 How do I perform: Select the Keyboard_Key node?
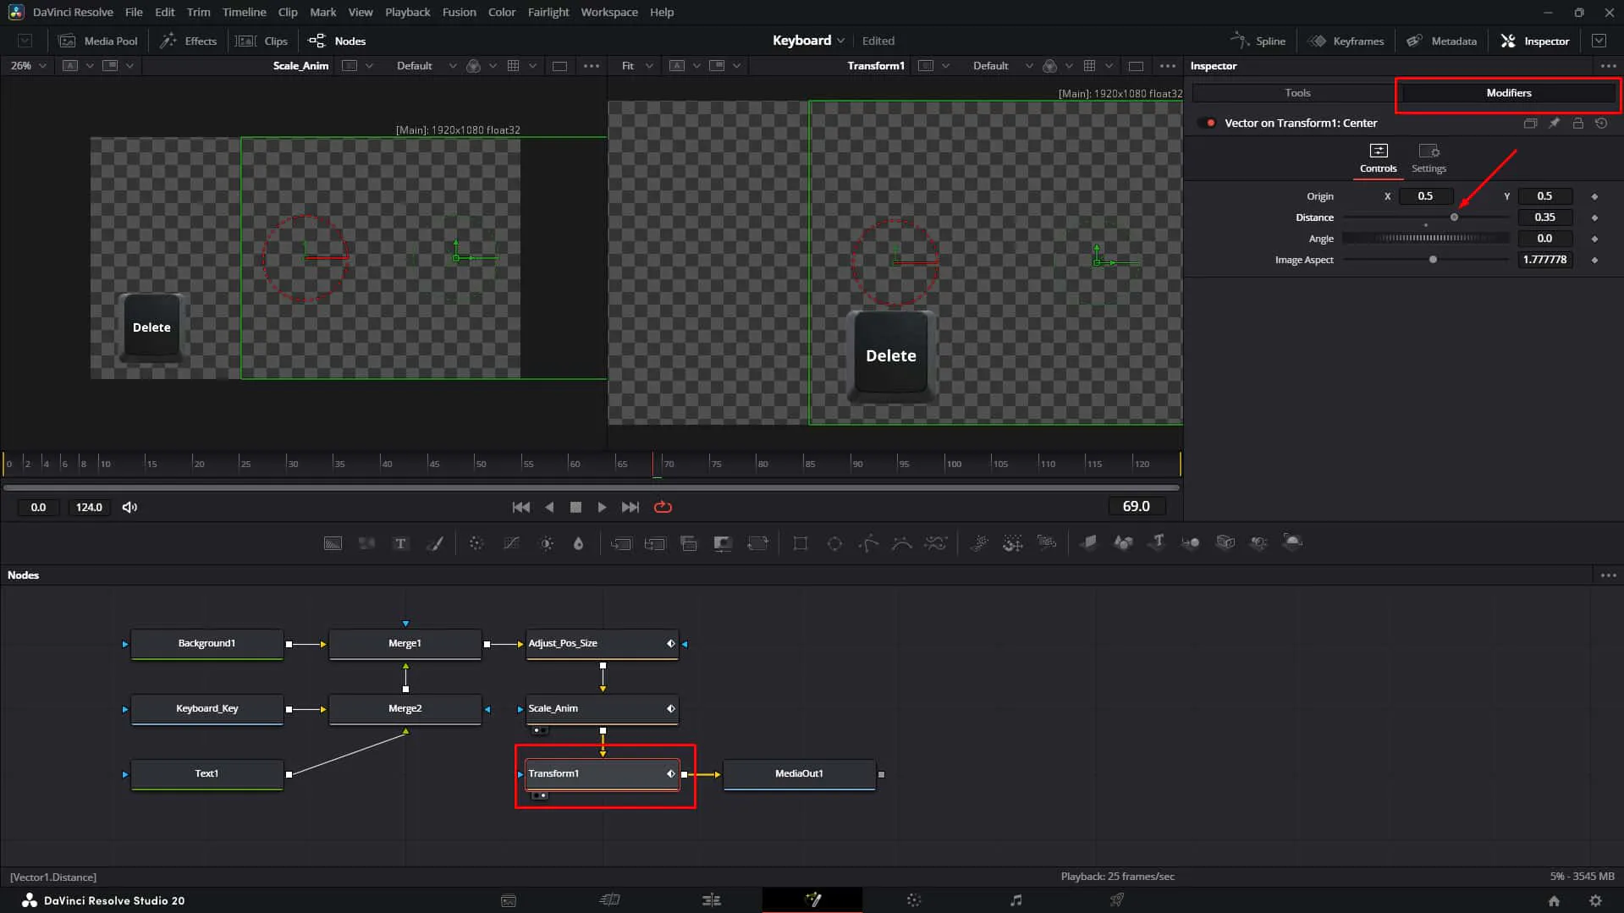coord(206,709)
